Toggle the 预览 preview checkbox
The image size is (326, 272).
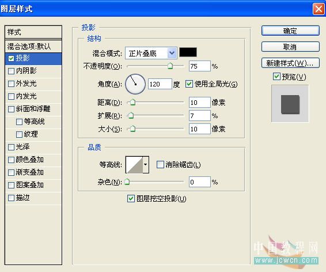tap(276, 77)
